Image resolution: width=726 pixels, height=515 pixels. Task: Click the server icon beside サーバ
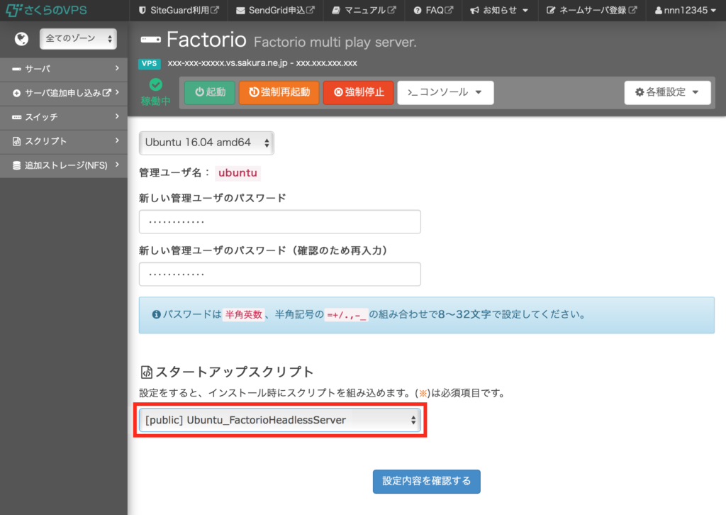17,69
